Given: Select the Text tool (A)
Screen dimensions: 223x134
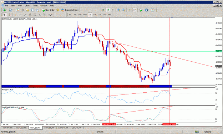Looking at the screenshot, I should [x=40, y=15].
